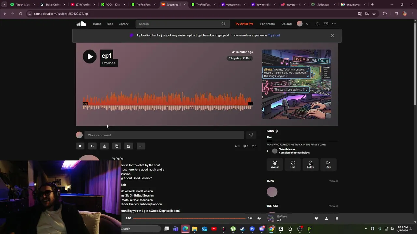Reload the page in Chrome
This screenshot has height=234, width=417.
20,14
